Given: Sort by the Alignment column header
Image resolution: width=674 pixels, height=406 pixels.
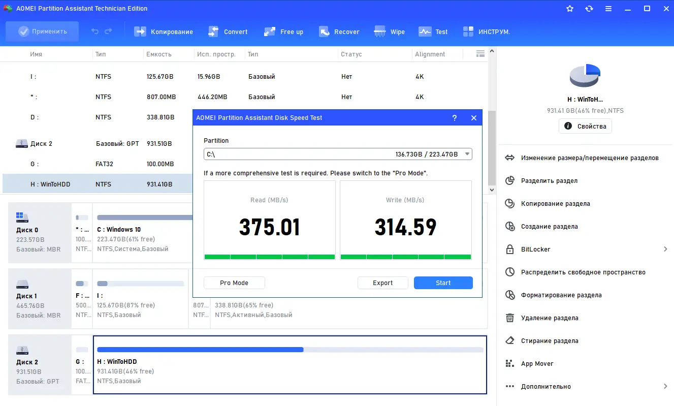Looking at the screenshot, I should tap(430, 54).
